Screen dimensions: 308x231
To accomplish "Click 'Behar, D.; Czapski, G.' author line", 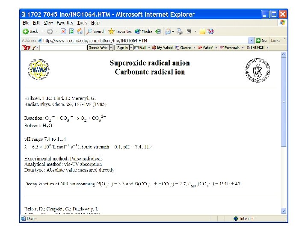I will 61,209.
